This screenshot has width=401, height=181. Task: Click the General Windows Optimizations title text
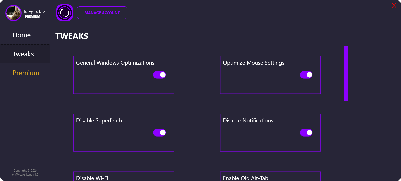pos(115,63)
